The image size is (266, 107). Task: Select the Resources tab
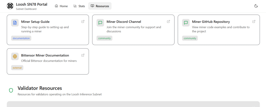pyautogui.click(x=100, y=6)
